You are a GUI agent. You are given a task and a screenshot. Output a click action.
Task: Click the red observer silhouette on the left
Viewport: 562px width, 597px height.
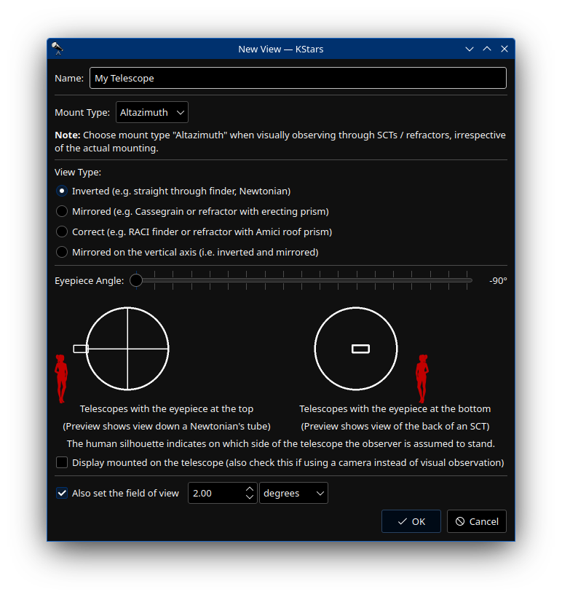point(61,379)
